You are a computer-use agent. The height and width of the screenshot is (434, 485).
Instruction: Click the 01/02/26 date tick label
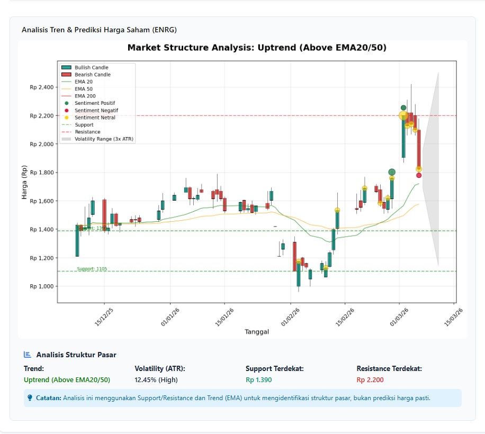[x=290, y=317]
